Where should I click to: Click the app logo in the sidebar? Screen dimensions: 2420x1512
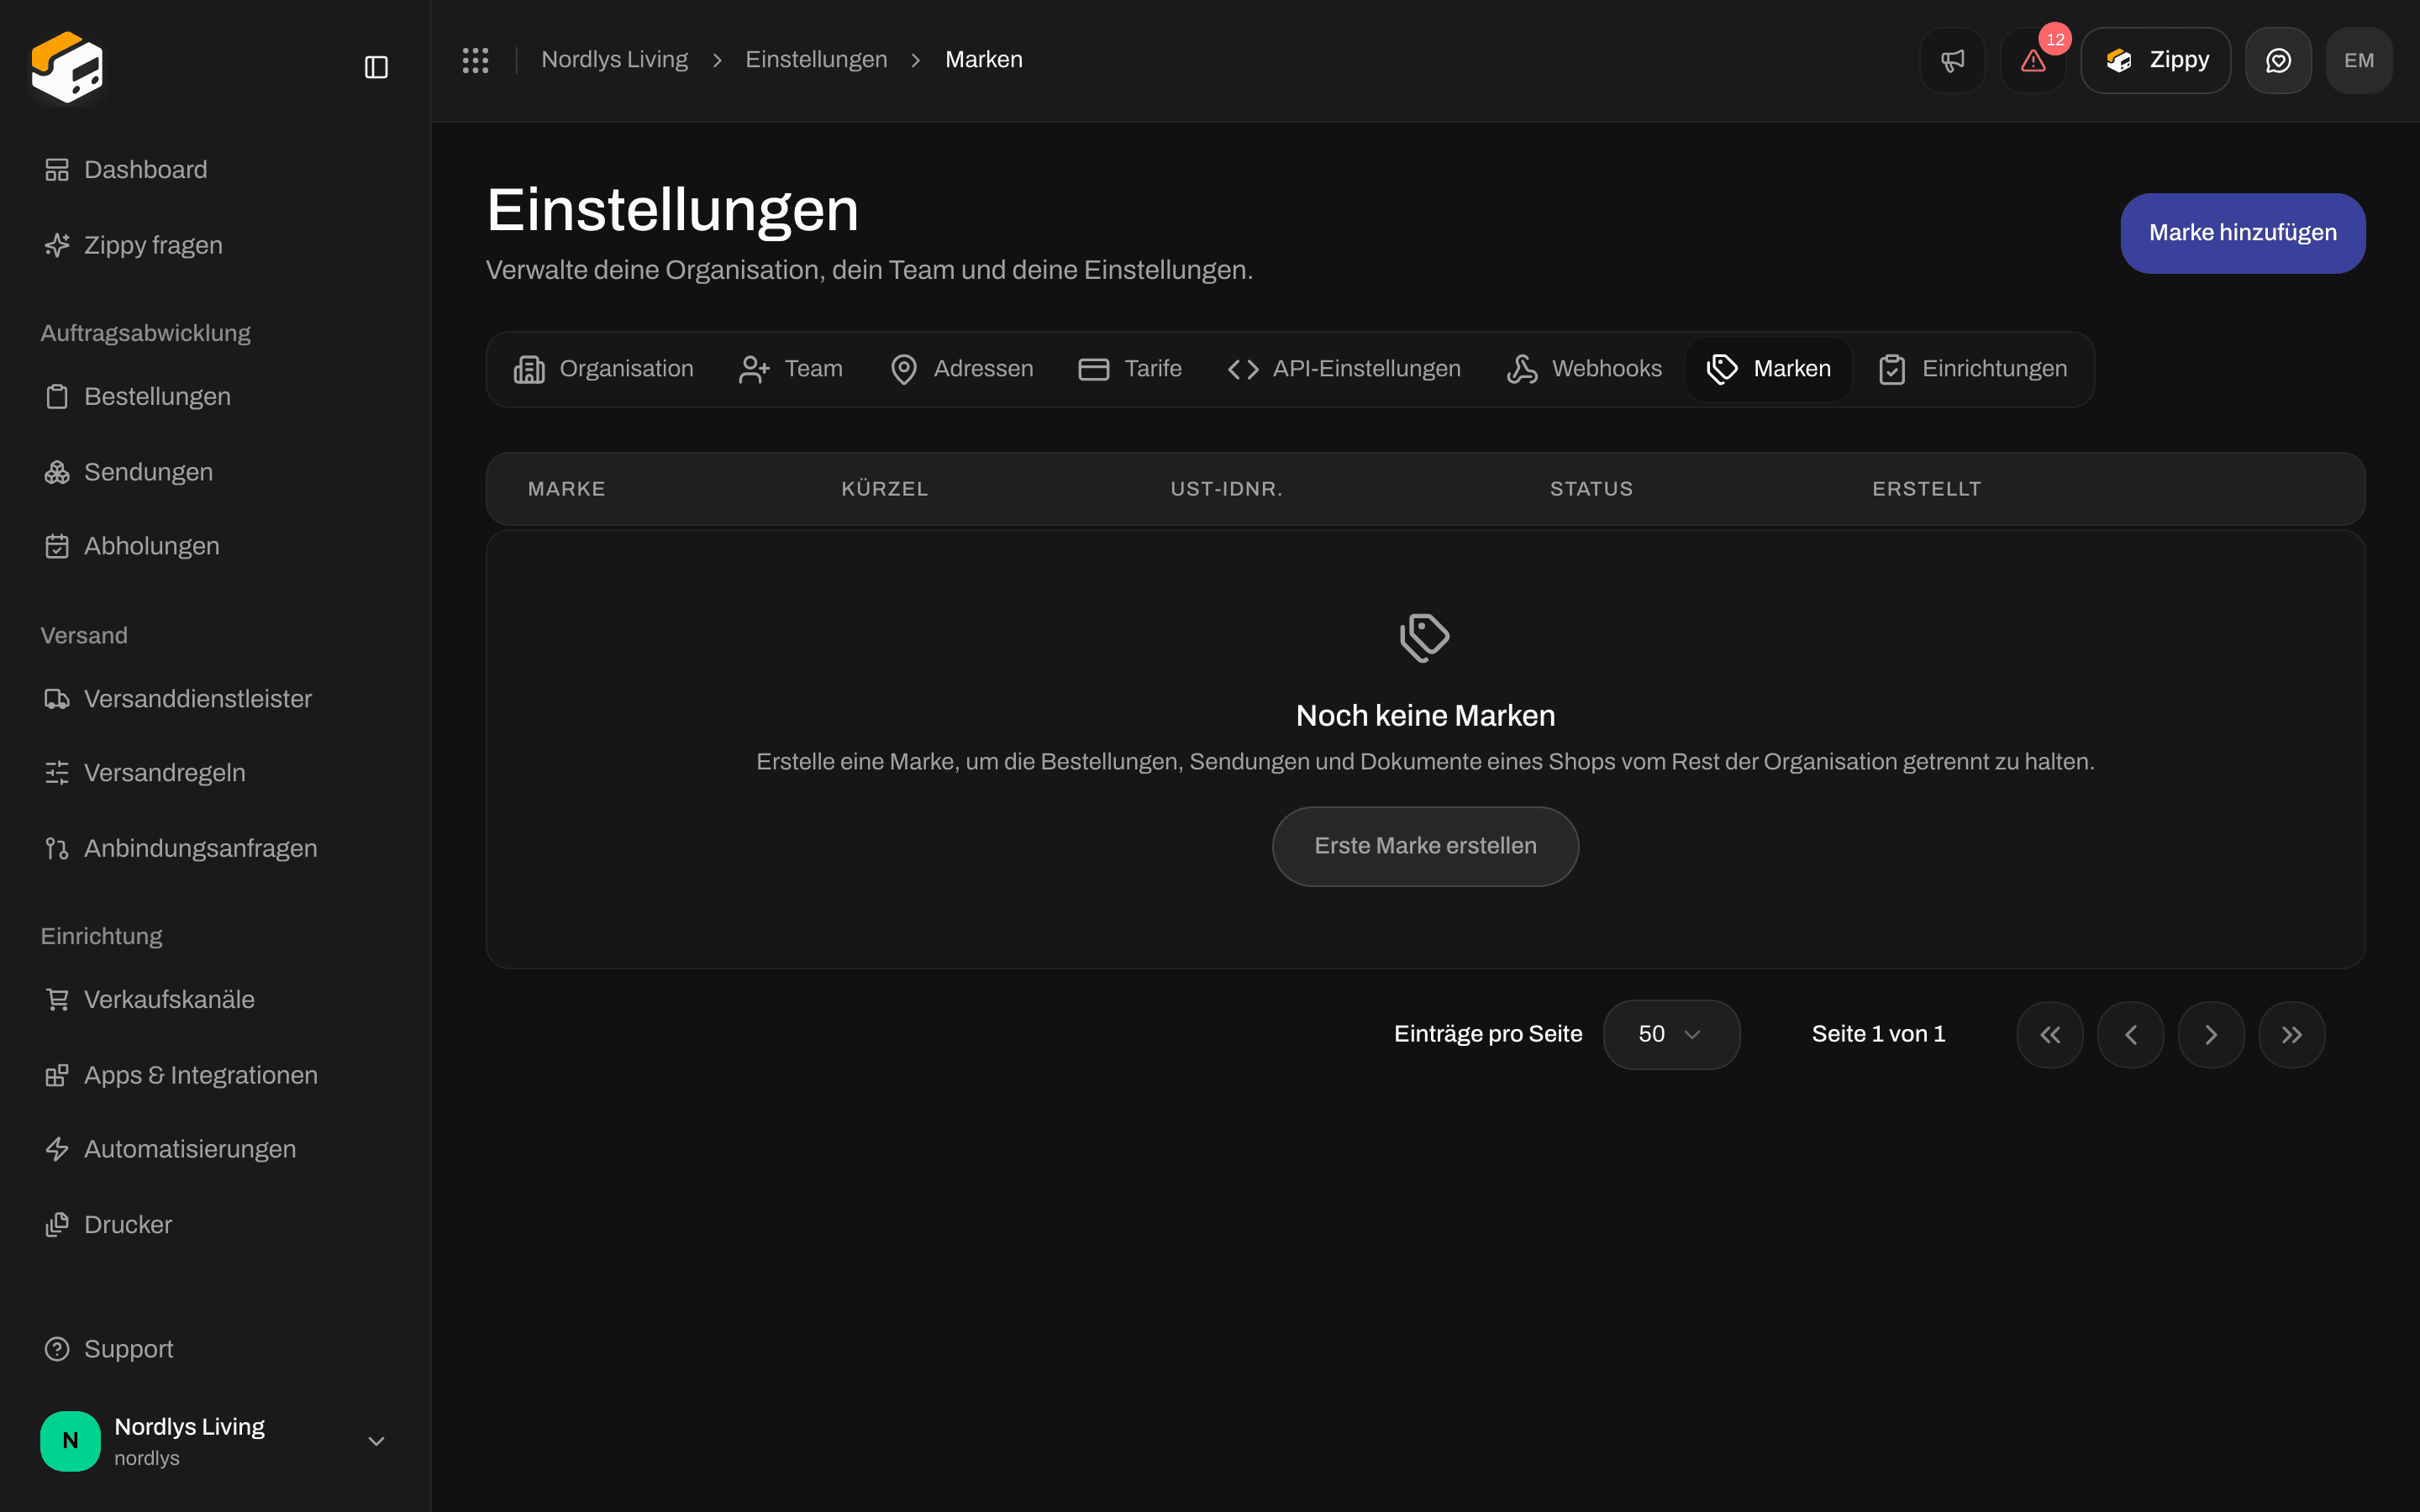67,67
